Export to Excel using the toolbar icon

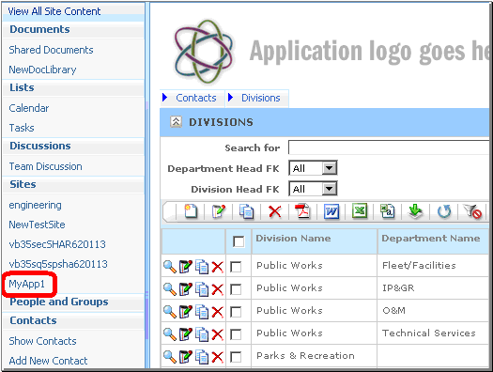pyautogui.click(x=360, y=210)
